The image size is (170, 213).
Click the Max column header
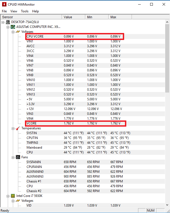click(120, 17)
